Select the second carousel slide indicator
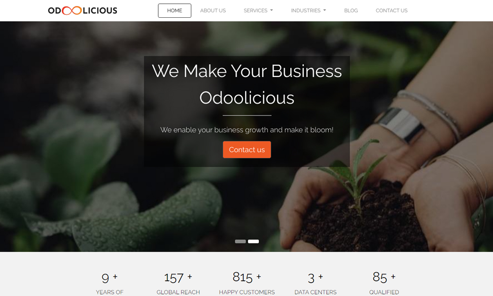The width and height of the screenshot is (493, 296). click(x=253, y=242)
